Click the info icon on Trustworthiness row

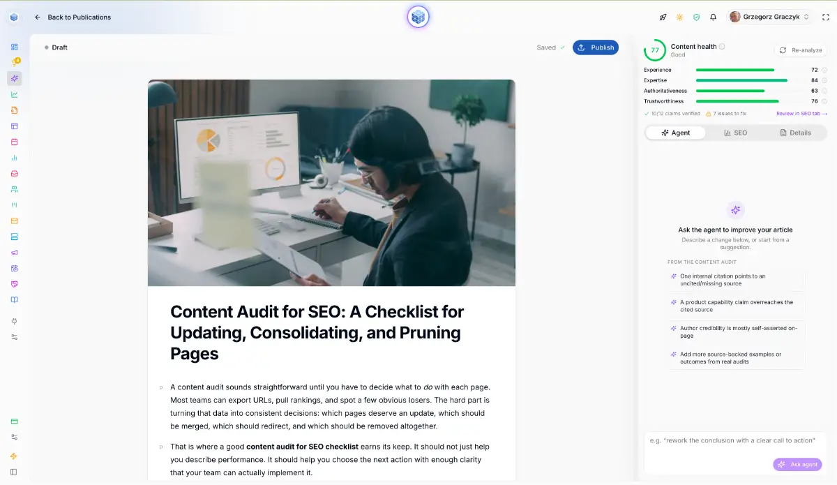824,101
